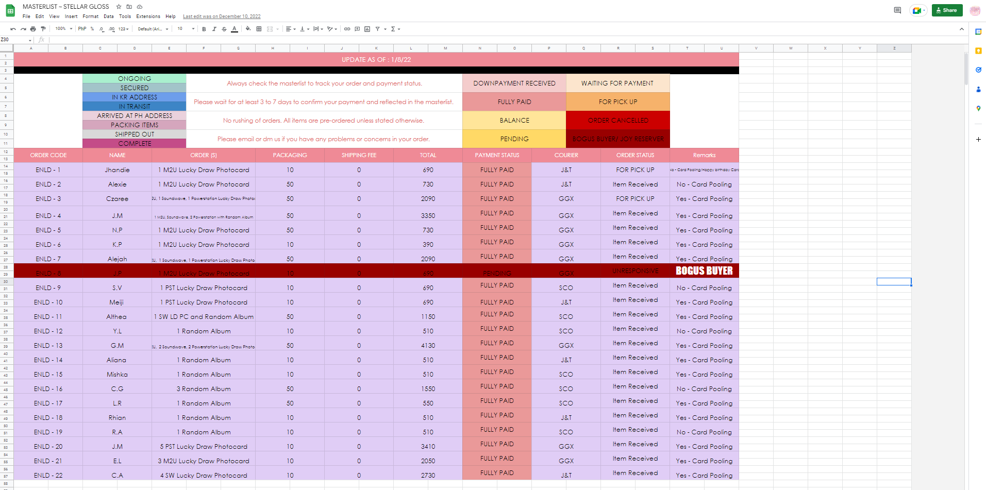Open the zoom level dropdown
The width and height of the screenshot is (986, 490).
point(64,29)
